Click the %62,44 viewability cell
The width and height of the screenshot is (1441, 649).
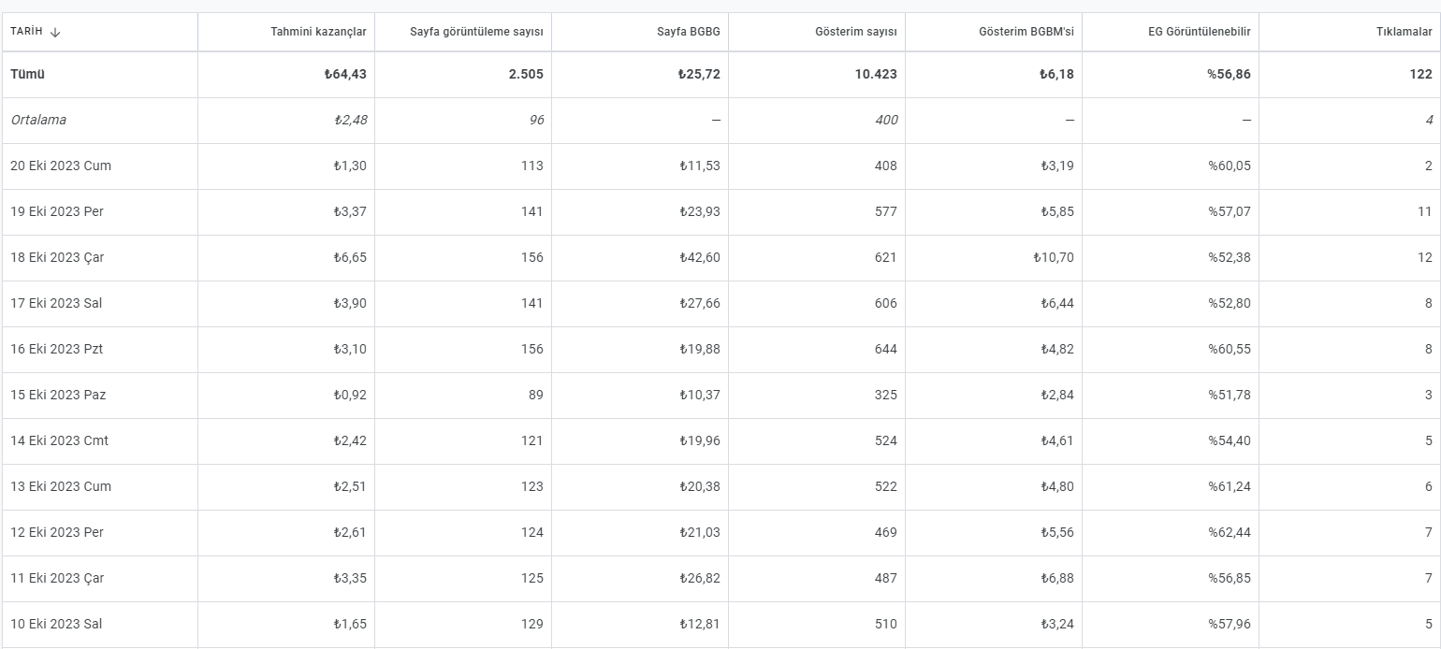pyautogui.click(x=1230, y=532)
